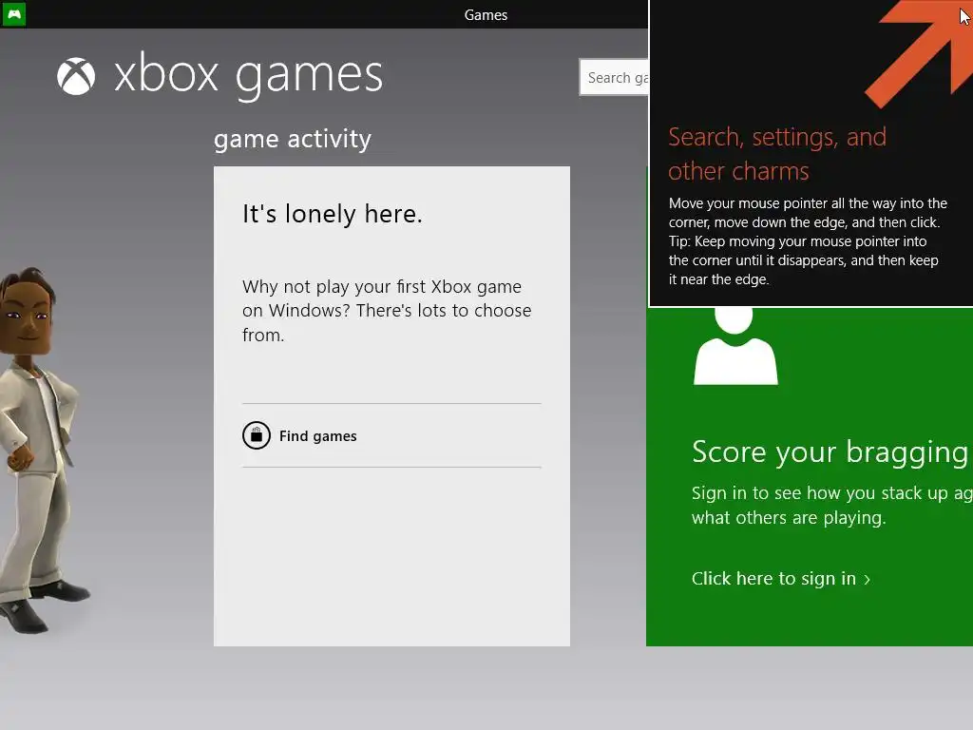The image size is (973, 730).
Task: Click the 'Move your mouse pointer' tip paragraph
Action: point(808,241)
